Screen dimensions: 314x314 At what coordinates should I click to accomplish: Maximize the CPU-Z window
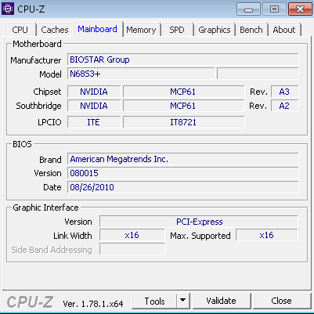tap(274, 9)
